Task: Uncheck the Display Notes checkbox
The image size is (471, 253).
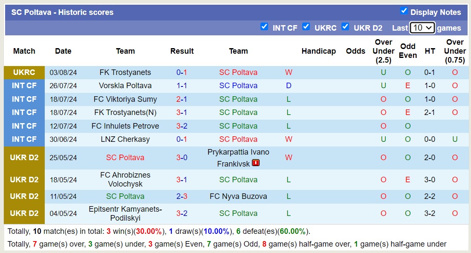Action: click(404, 11)
